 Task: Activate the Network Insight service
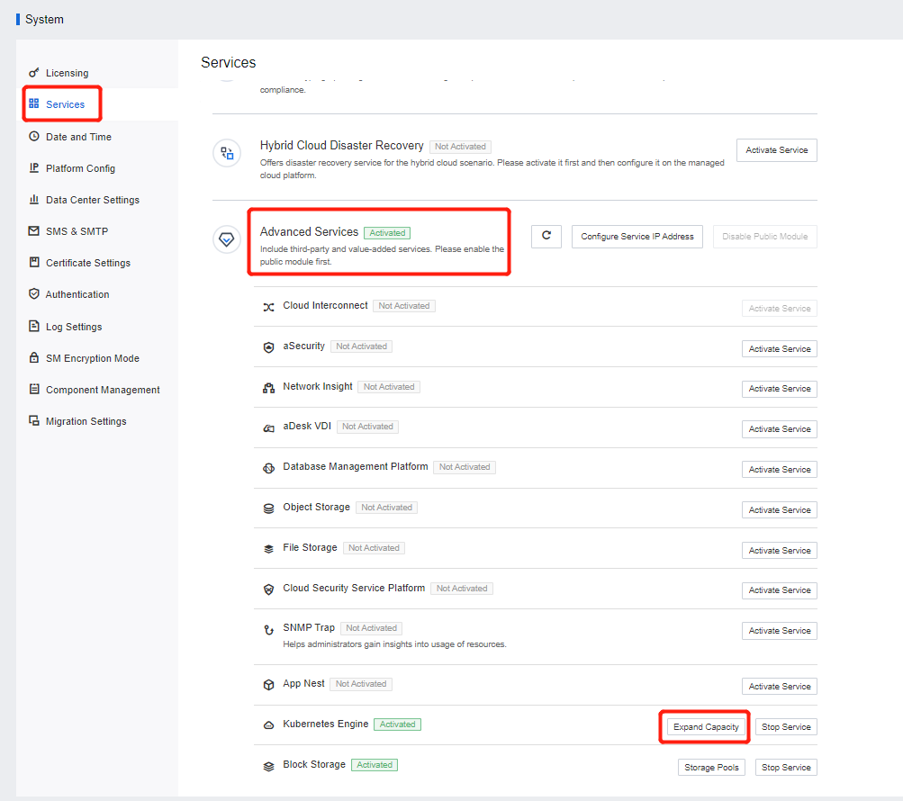coord(779,390)
